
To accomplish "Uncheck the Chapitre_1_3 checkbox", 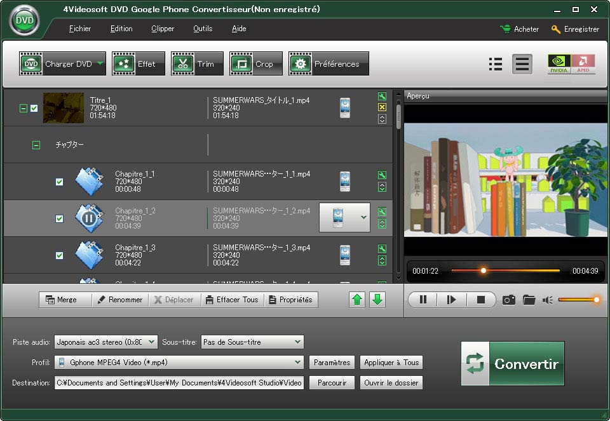I will click(x=59, y=255).
